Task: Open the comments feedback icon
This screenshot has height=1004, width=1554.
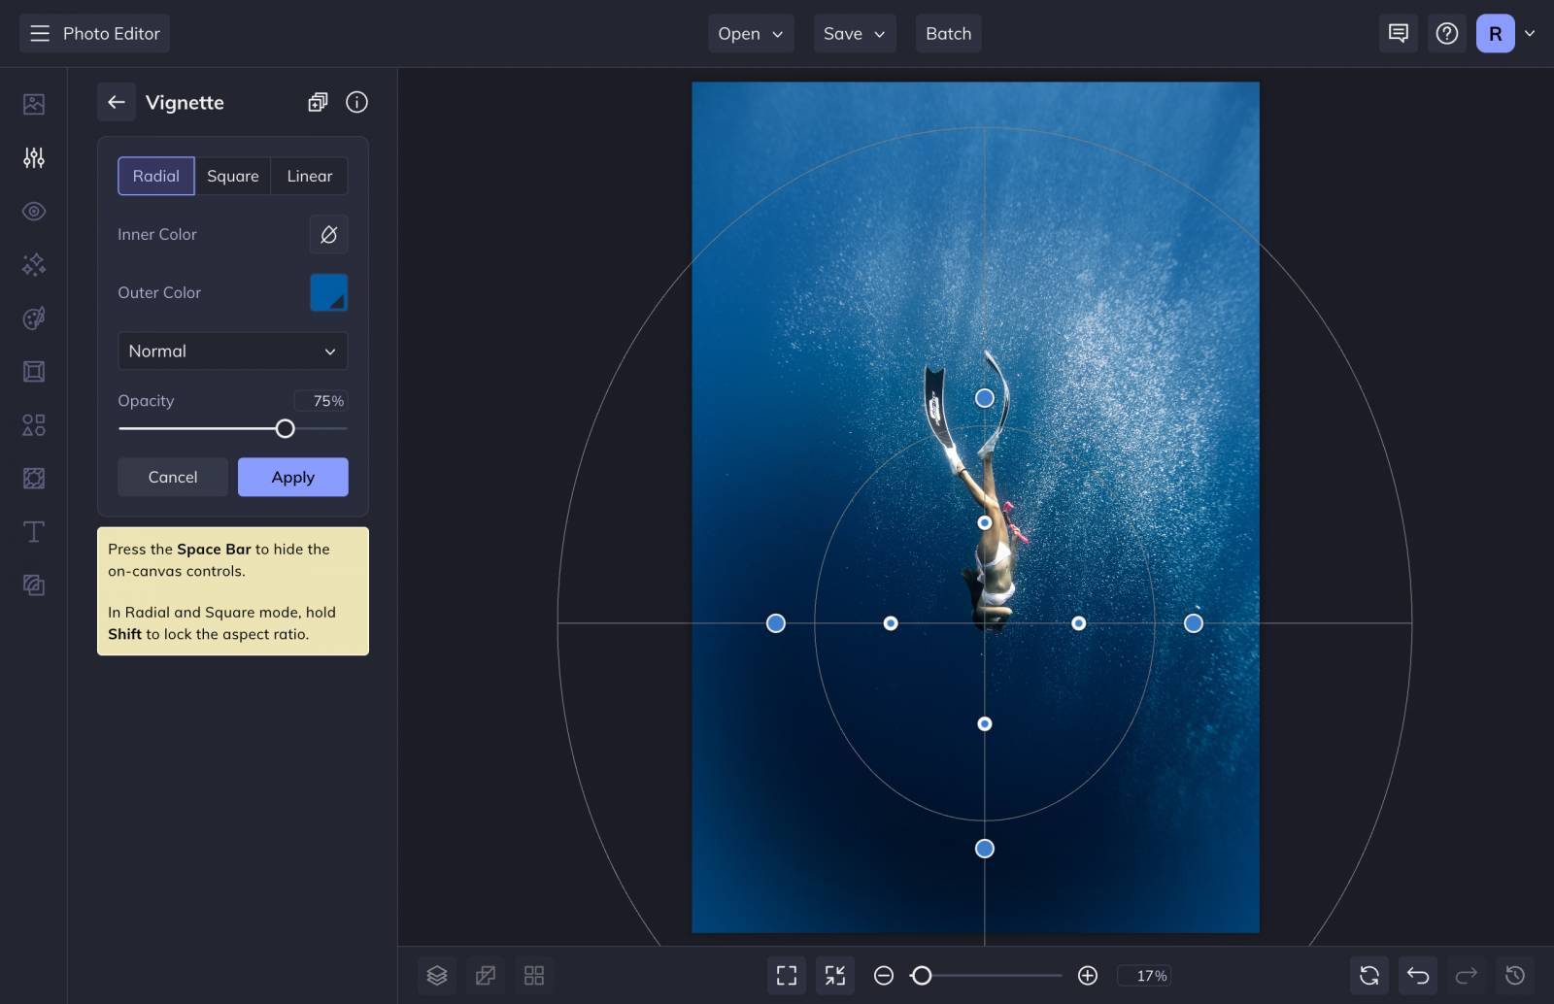Action: (x=1399, y=34)
